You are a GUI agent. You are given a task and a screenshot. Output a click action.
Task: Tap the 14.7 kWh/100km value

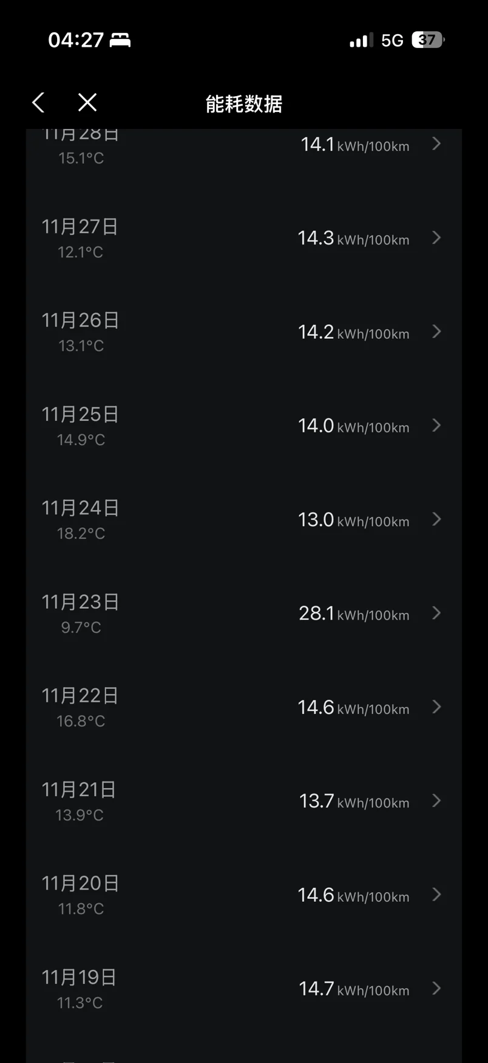[353, 989]
